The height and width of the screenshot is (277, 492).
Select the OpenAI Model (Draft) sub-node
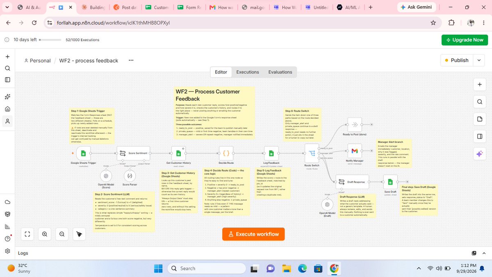[x=326, y=204]
